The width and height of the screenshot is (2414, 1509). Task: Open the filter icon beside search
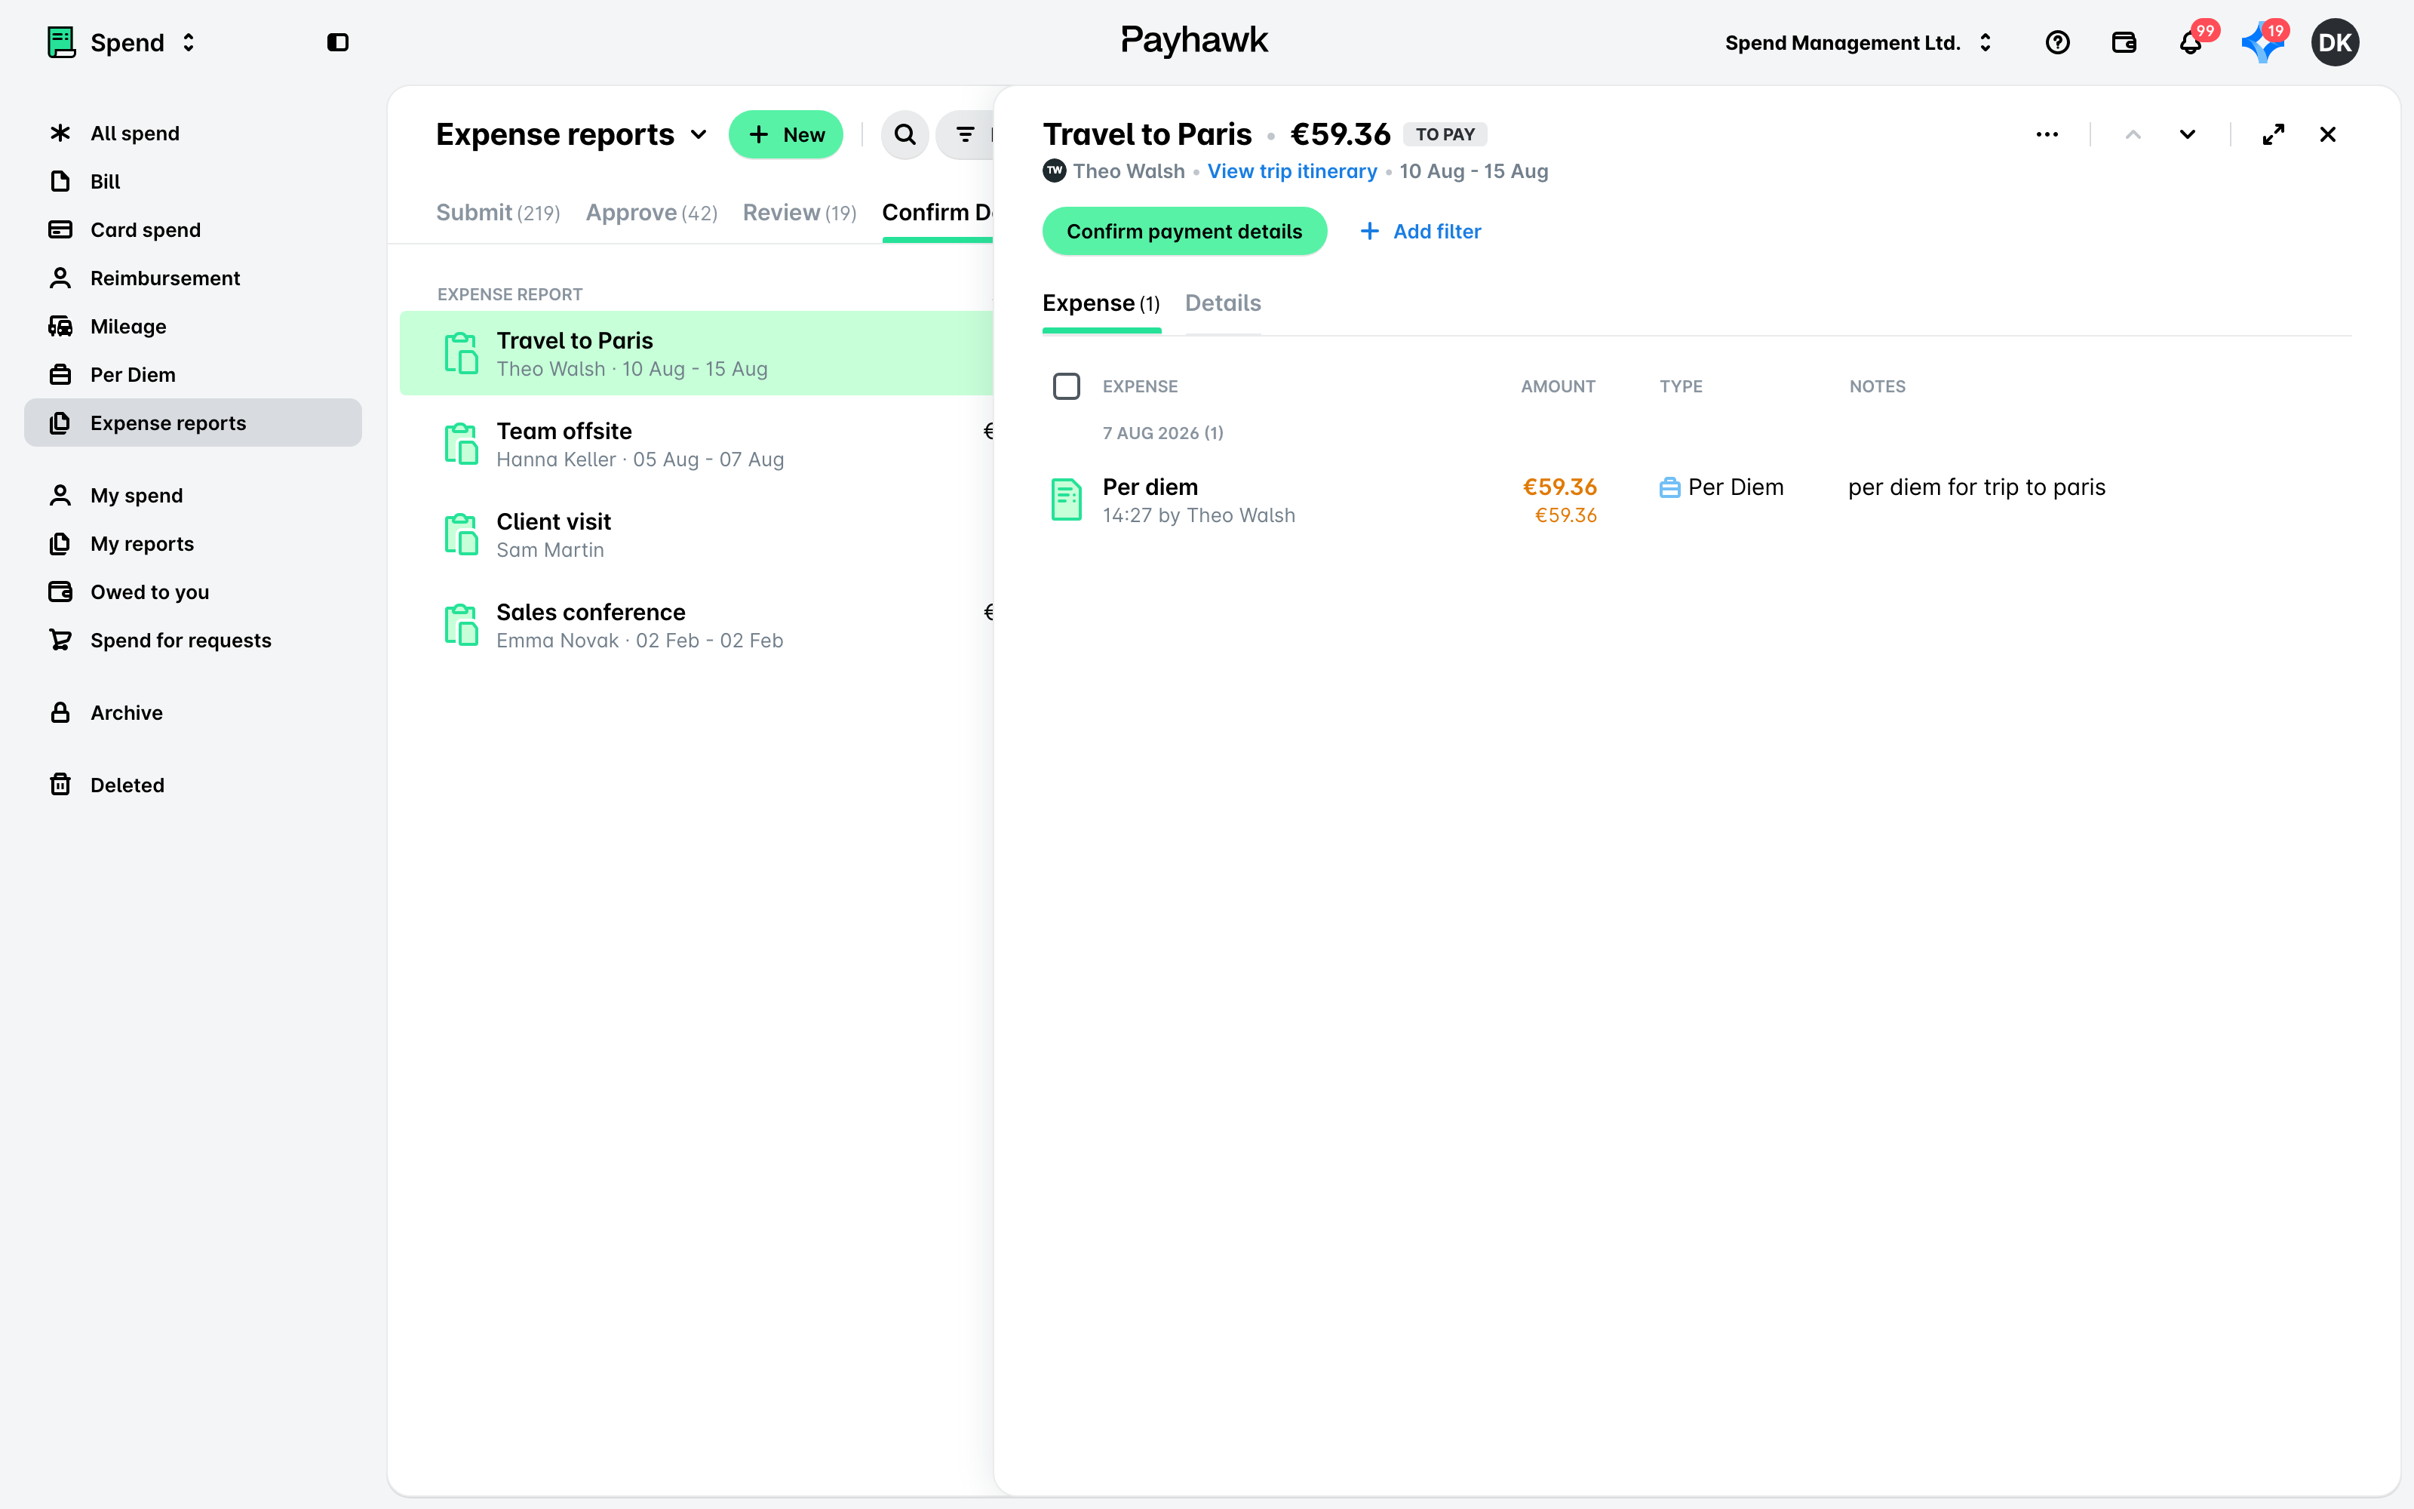tap(965, 135)
